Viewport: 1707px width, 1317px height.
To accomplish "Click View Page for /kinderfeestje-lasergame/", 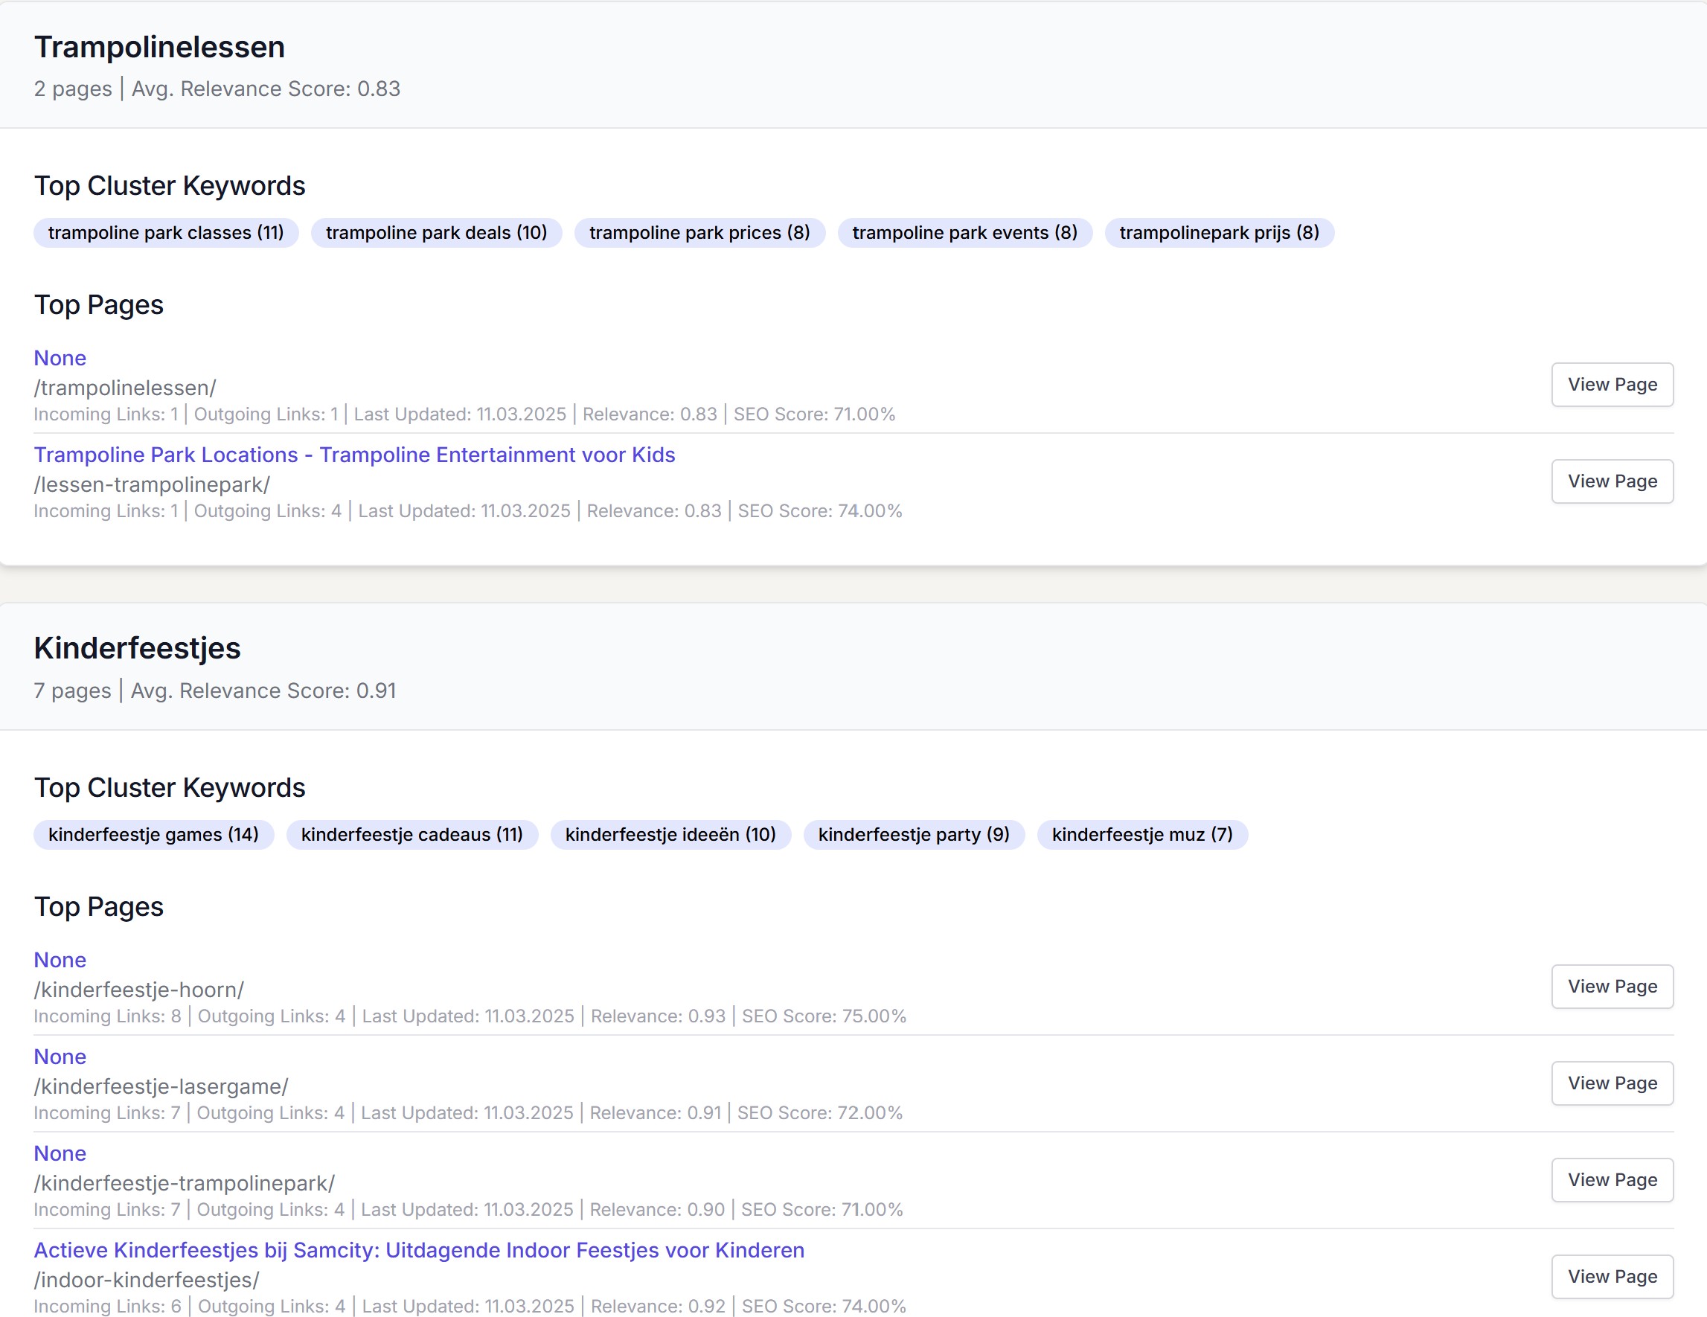I will click(1611, 1083).
